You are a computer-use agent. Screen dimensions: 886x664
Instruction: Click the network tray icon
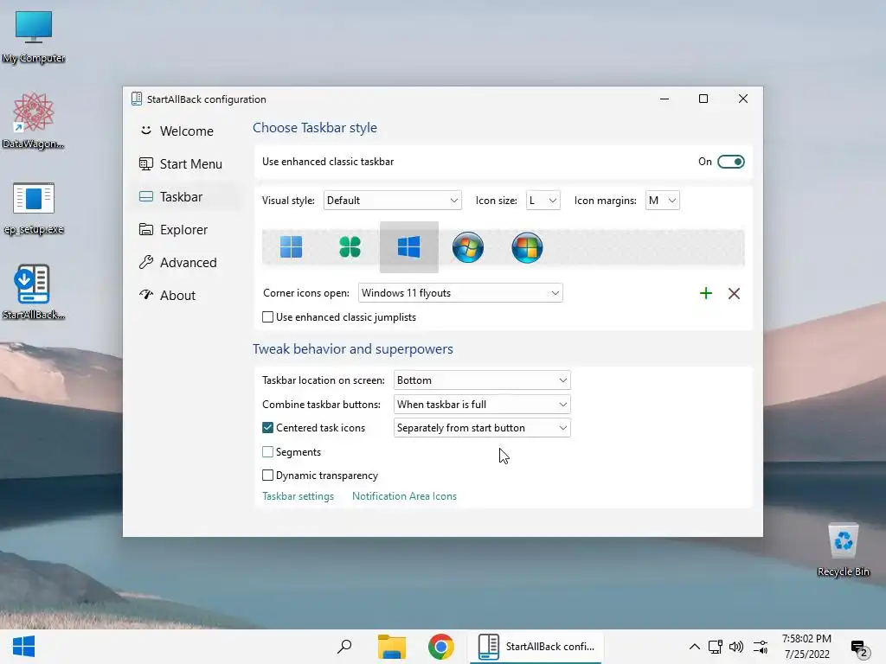[716, 647]
